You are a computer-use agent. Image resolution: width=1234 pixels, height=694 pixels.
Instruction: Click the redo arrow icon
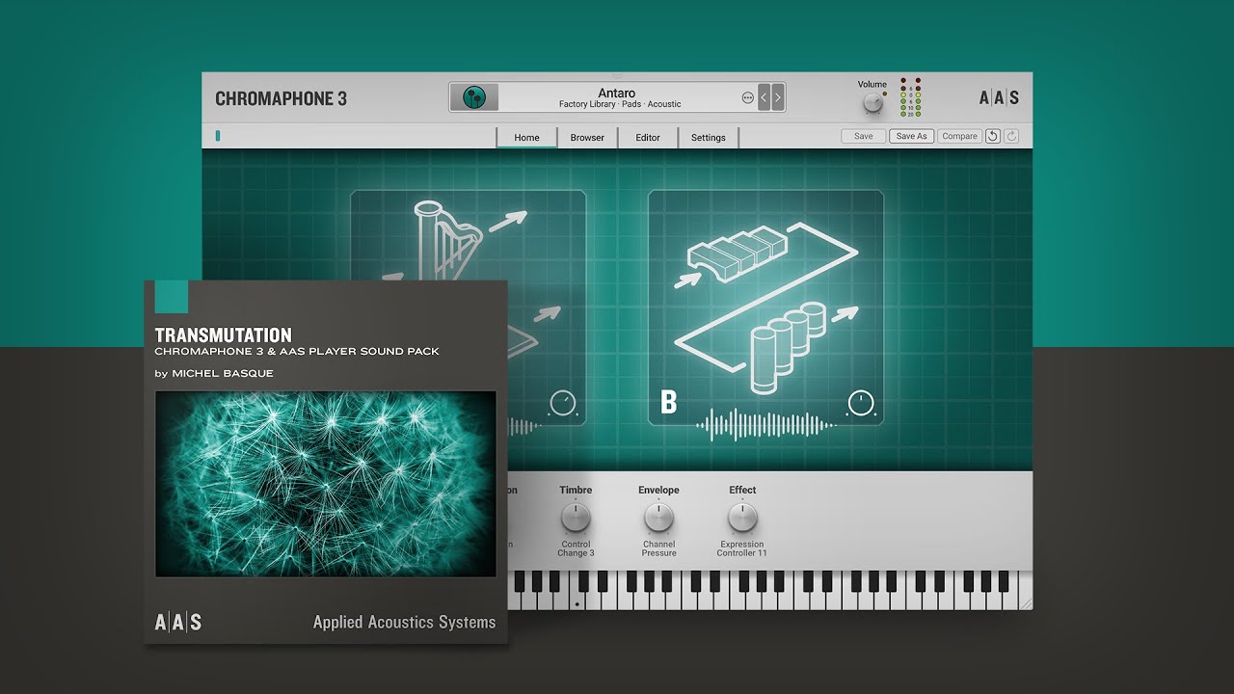1011,136
